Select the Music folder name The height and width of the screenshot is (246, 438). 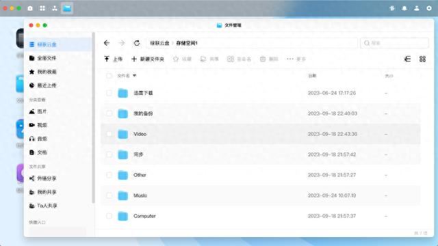point(140,195)
